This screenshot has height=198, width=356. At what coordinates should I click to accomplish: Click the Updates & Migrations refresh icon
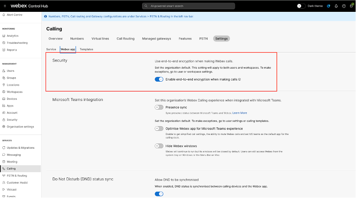(4, 148)
